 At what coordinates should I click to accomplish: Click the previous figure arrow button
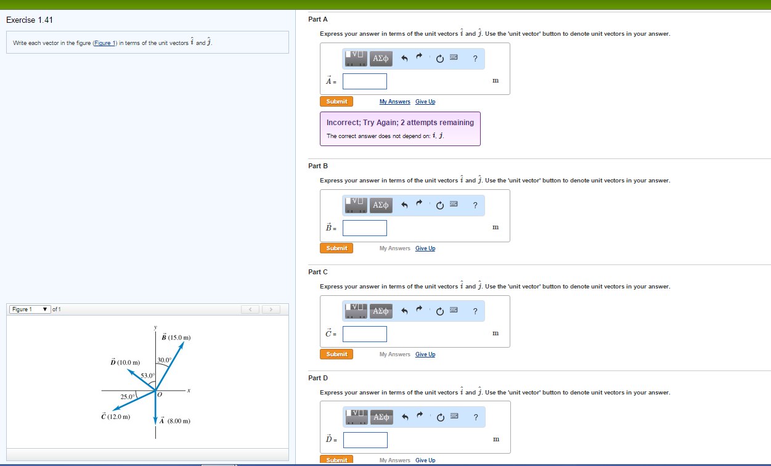250,309
